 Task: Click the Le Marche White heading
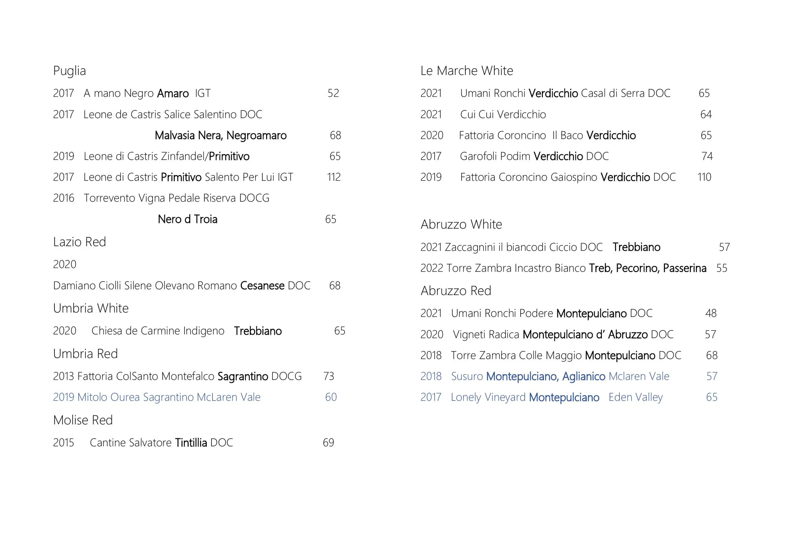[467, 71]
